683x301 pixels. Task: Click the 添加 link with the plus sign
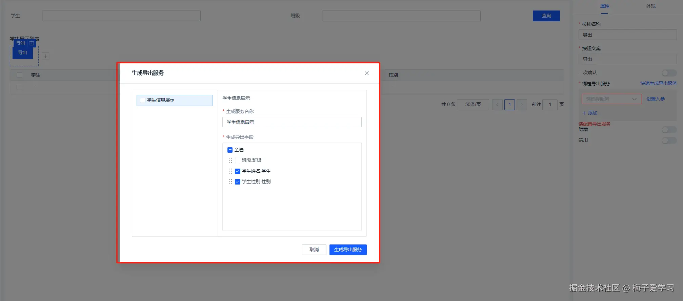click(x=590, y=113)
